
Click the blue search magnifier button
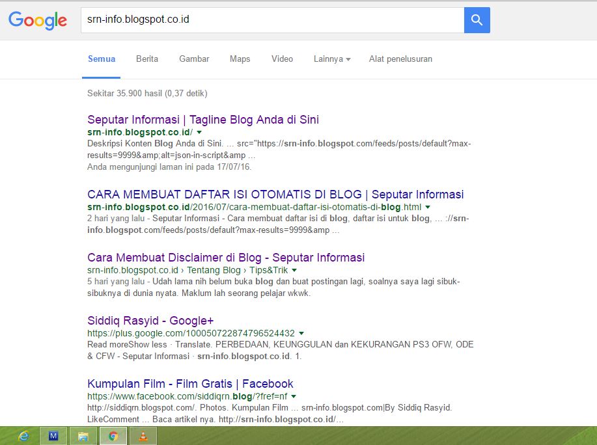click(x=477, y=20)
